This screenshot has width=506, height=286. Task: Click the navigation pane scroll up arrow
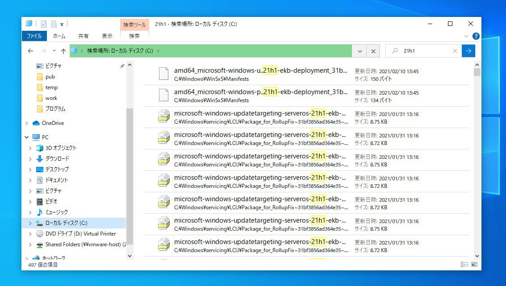(130, 65)
